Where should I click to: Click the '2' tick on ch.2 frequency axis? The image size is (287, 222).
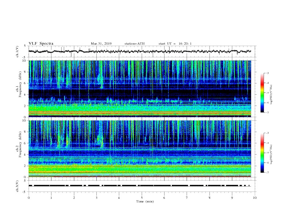click(x=25, y=166)
